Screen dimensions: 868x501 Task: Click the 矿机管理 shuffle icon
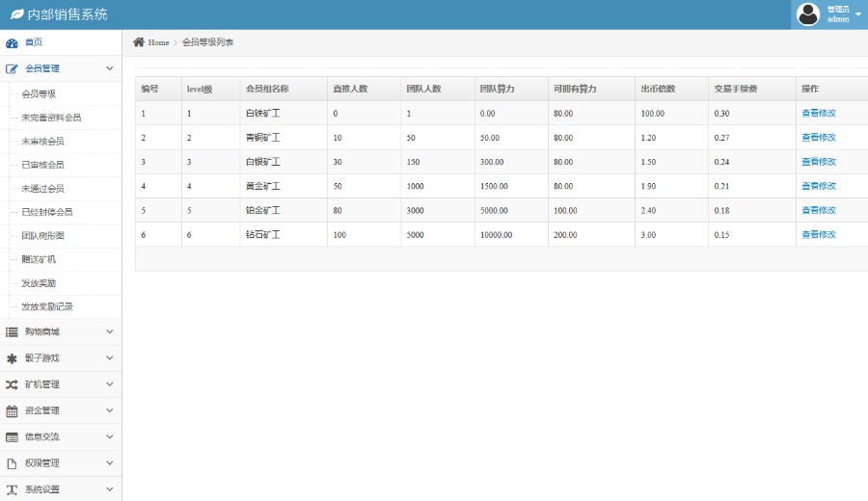[x=12, y=384]
